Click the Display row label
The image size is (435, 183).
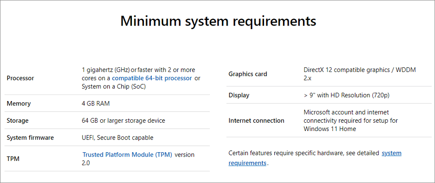239,95
